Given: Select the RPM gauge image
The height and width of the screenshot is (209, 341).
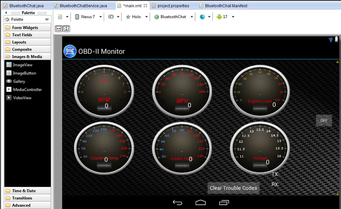Looking at the screenshot, I should coord(104,91).
